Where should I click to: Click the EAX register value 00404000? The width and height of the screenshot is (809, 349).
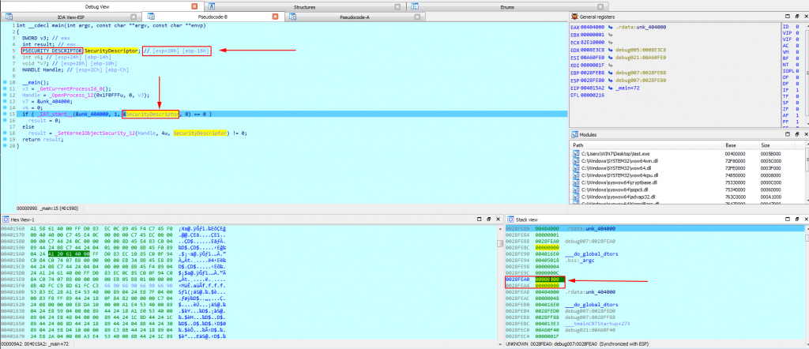(x=594, y=27)
